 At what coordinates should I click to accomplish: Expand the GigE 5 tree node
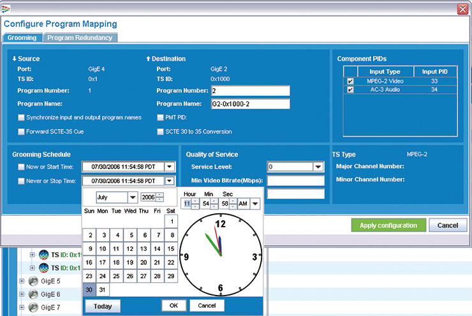pyautogui.click(x=22, y=281)
